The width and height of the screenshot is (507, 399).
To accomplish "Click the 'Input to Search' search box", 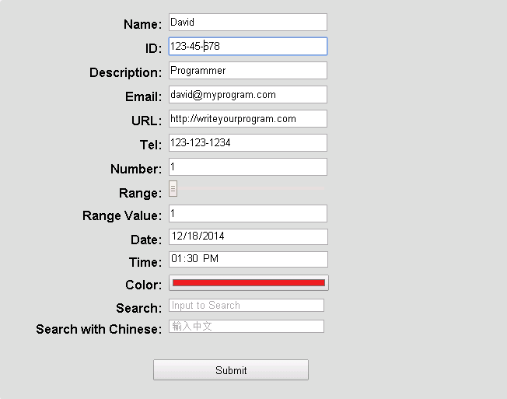I will pos(246,306).
